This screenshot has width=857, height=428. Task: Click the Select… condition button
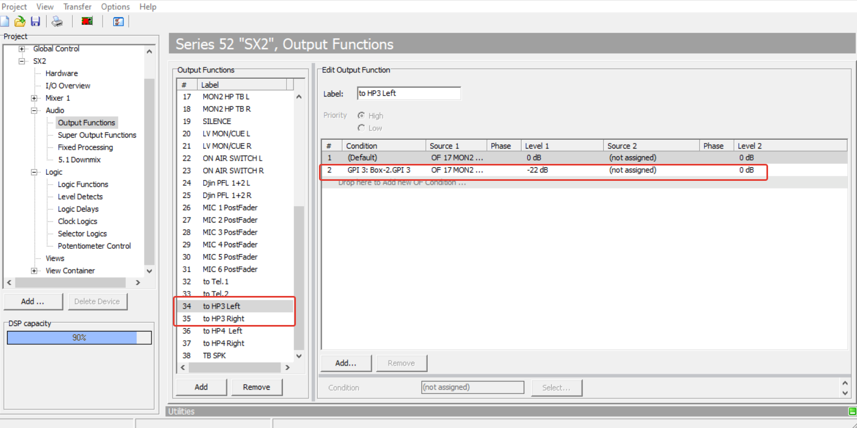tap(557, 387)
